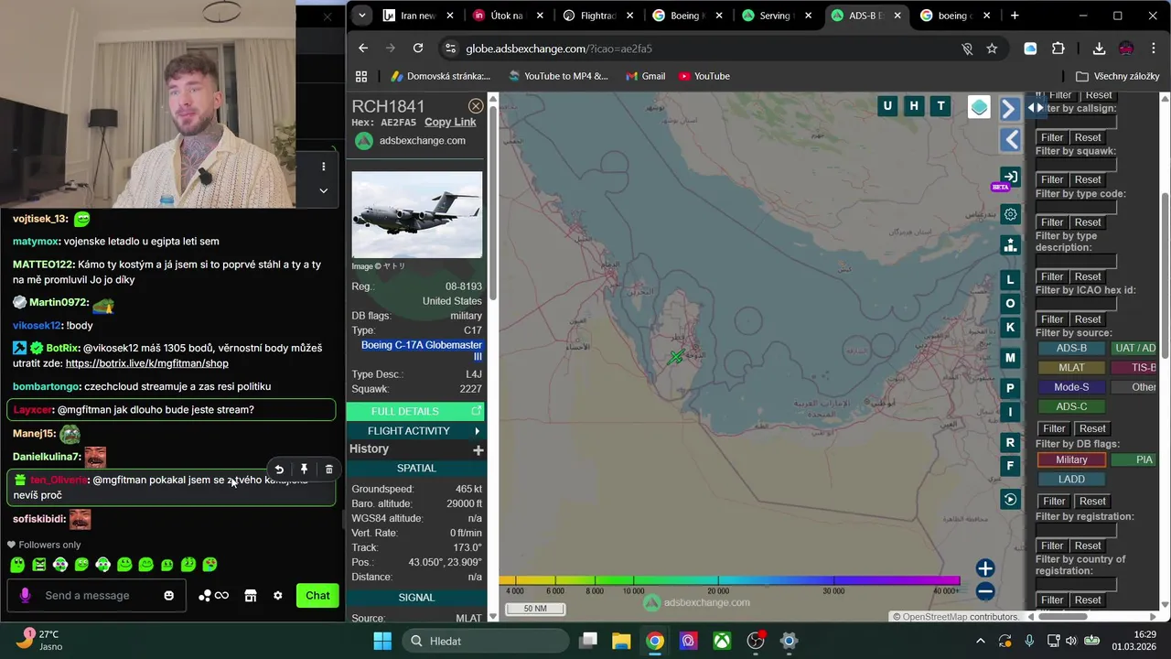Toggle the LADD DB flag filter
The image size is (1171, 659).
coord(1071,480)
